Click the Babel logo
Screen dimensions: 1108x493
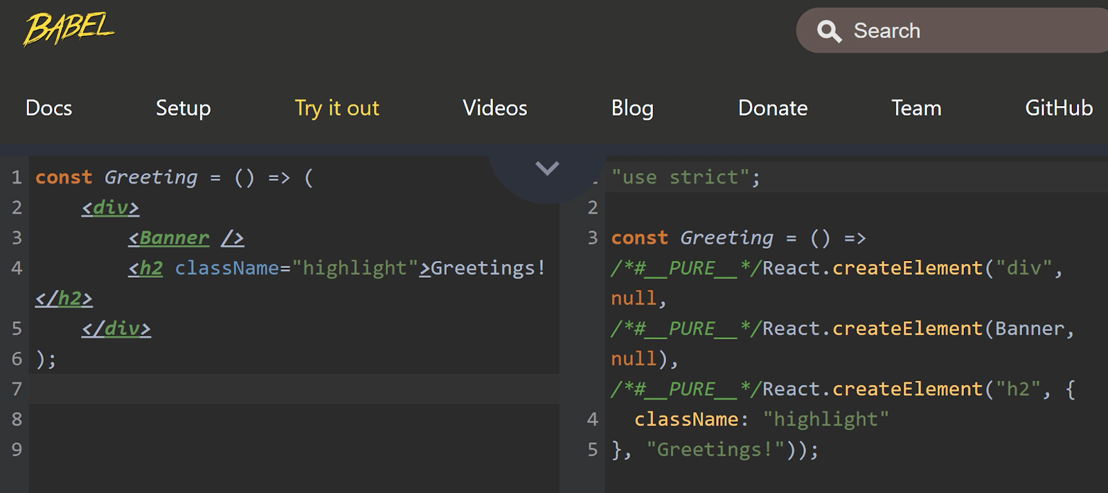click(x=69, y=30)
